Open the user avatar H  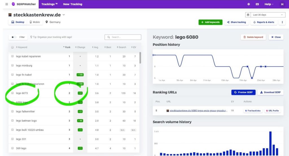point(282,4)
